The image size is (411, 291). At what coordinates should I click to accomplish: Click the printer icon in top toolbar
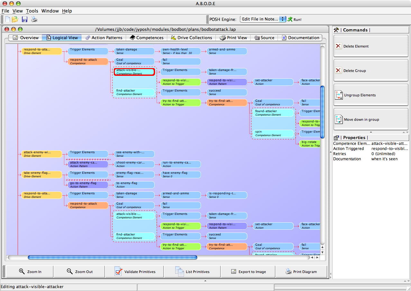coord(34,19)
